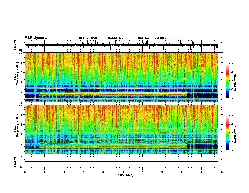Click the "Time (min)" axis label
This screenshot has height=193, width=249.
(x=126, y=175)
